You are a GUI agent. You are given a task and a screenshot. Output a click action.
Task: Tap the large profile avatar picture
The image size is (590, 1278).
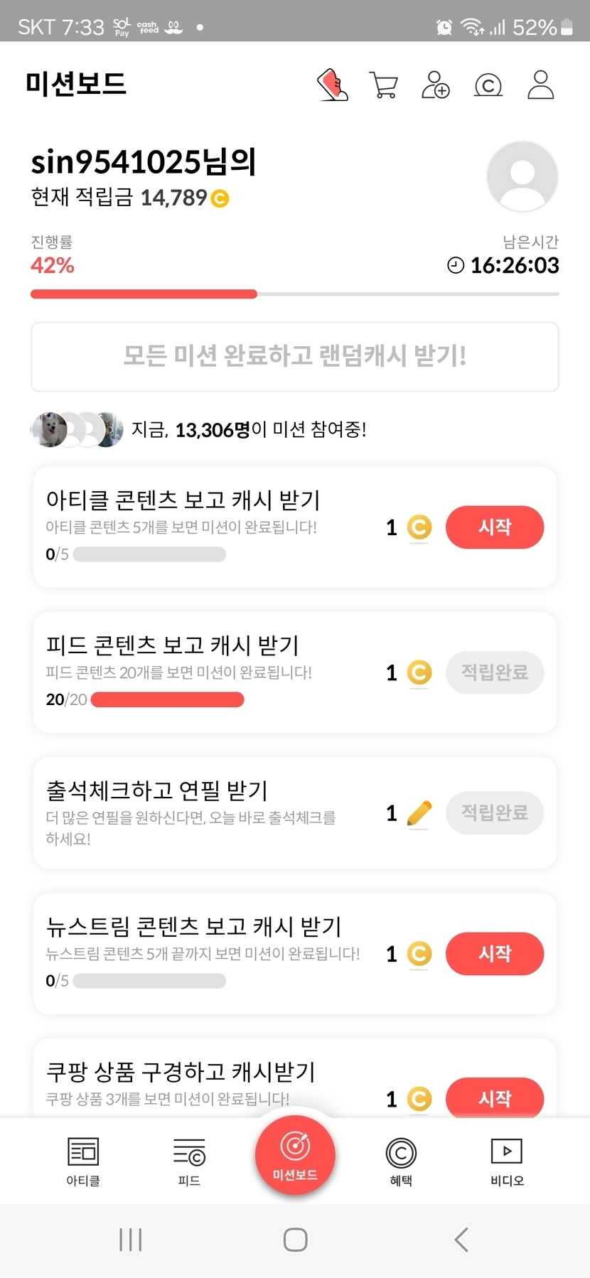click(x=522, y=176)
